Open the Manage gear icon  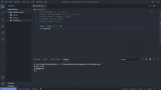(x=3, y=84)
